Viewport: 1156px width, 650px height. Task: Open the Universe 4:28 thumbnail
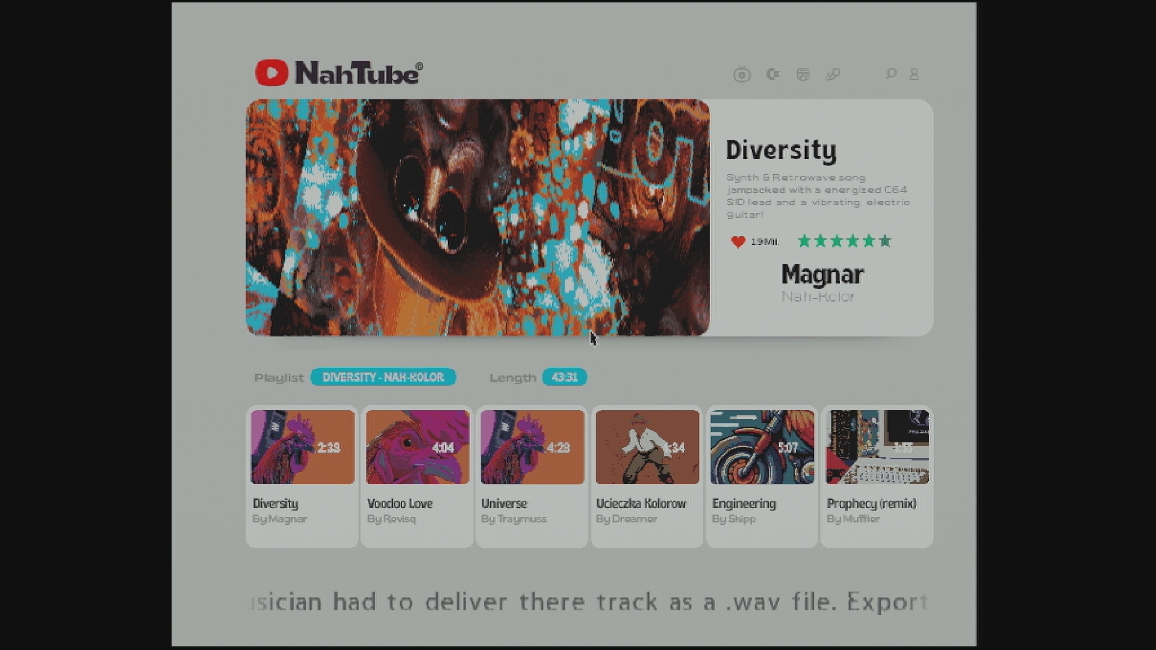(x=533, y=447)
